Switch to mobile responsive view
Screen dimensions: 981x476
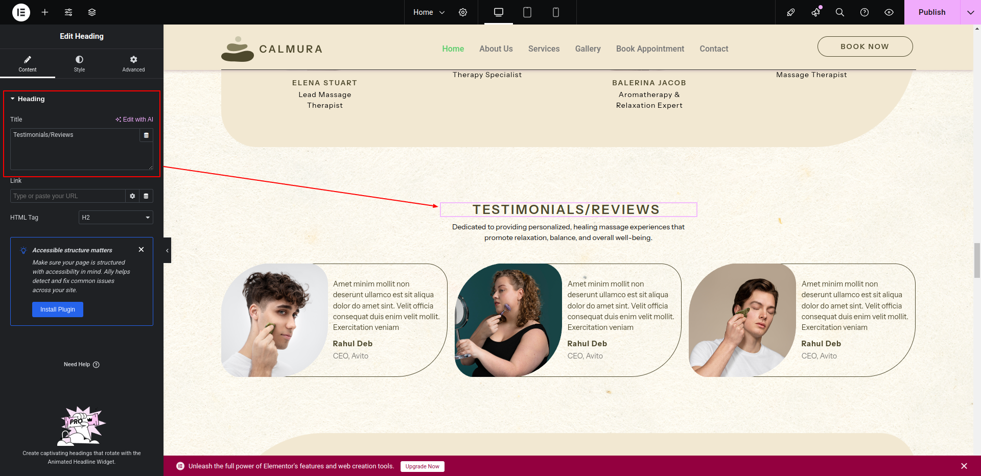click(556, 12)
